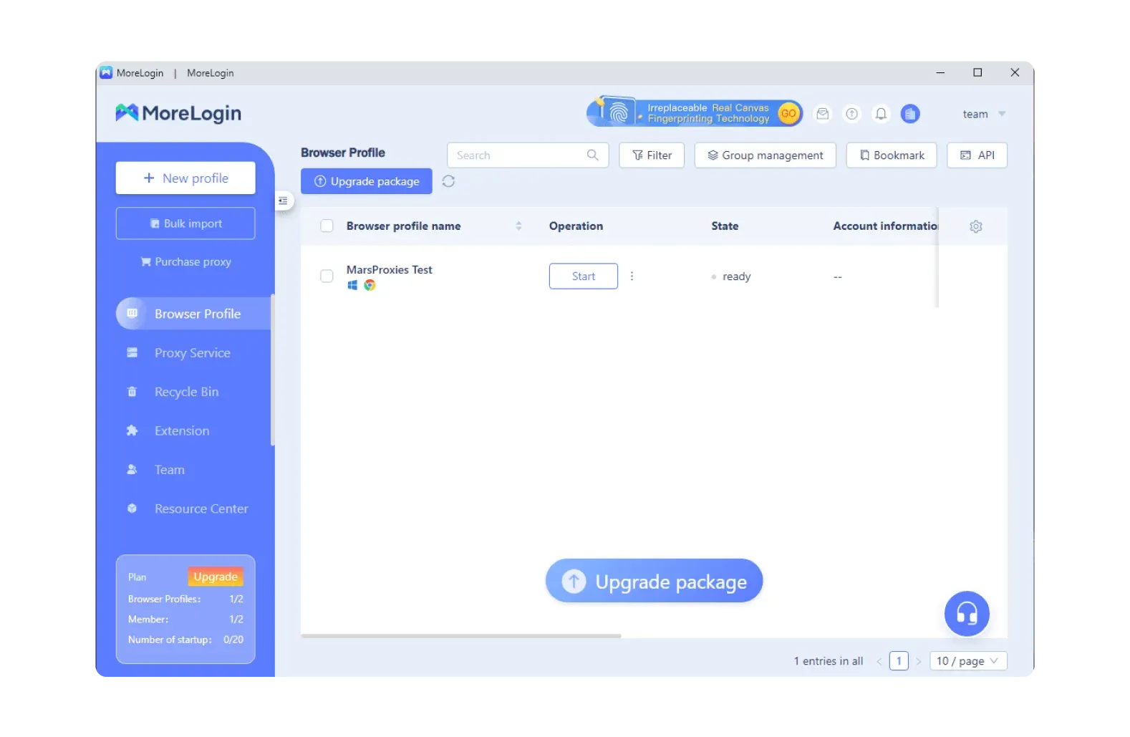Viewport: 1130px width, 737px height.
Task: Click the API button
Action: coord(977,155)
